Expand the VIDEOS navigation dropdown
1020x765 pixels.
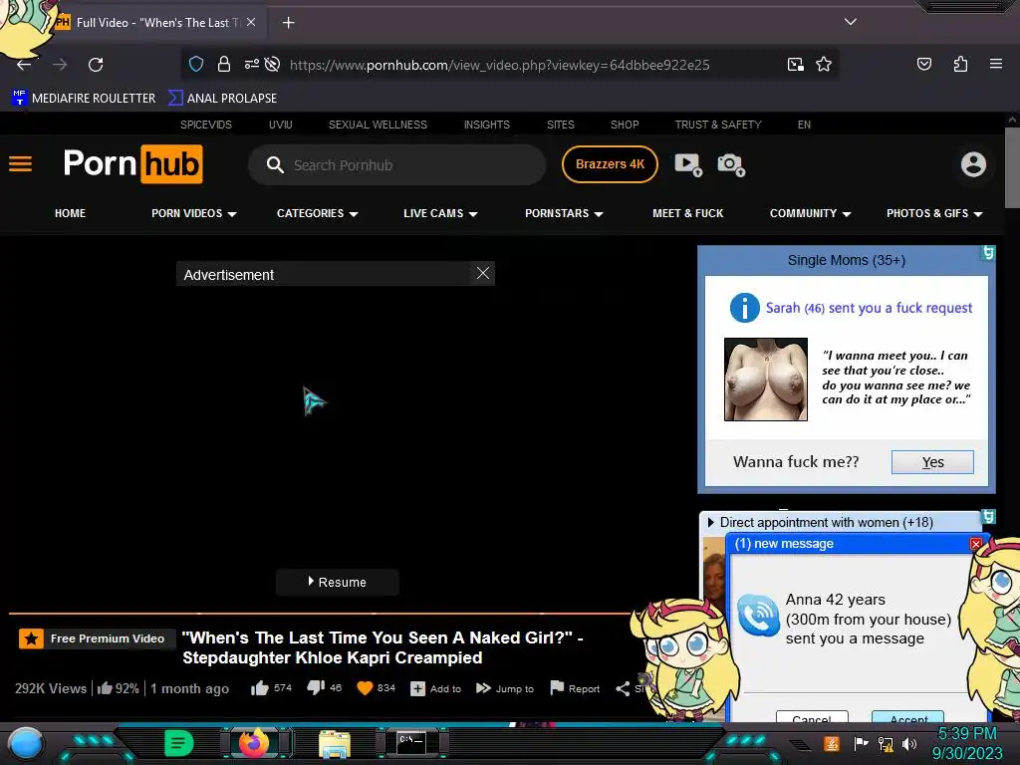194,213
